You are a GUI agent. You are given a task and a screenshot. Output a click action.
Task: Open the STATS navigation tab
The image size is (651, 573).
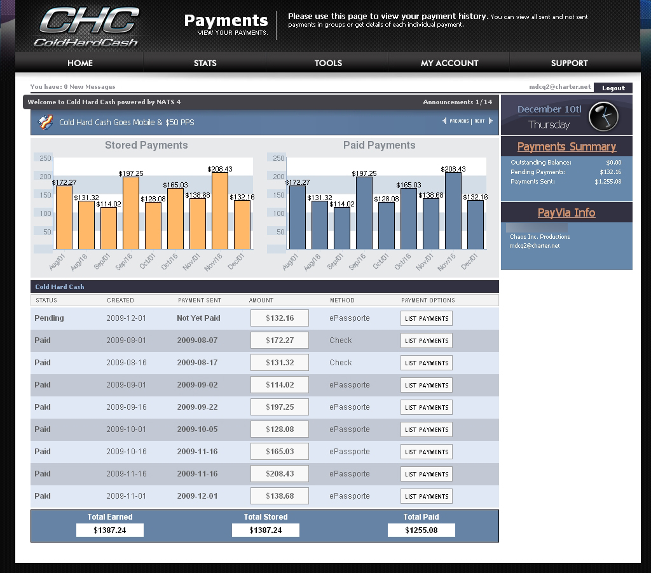click(205, 63)
